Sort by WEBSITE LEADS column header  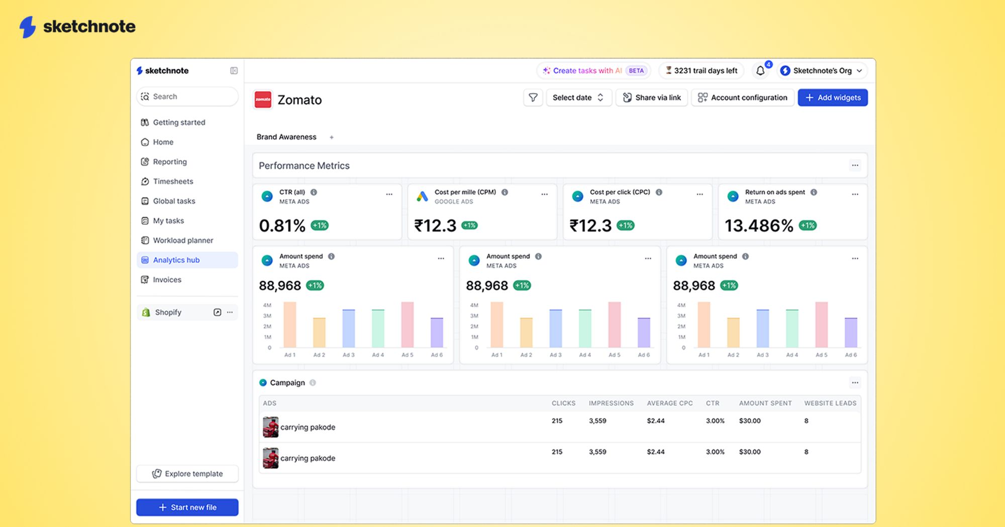click(830, 403)
